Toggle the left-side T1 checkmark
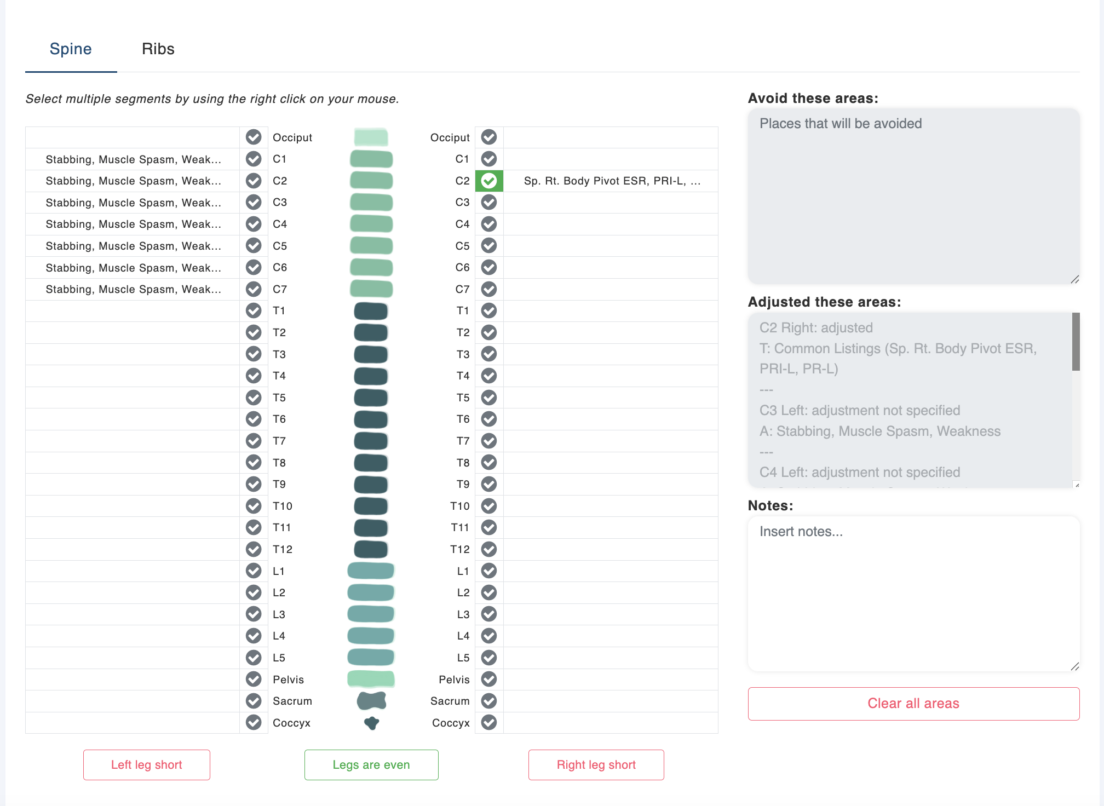This screenshot has height=806, width=1104. click(x=254, y=310)
